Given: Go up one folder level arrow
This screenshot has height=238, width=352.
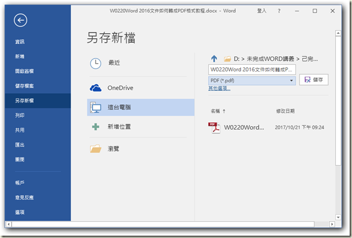Looking at the screenshot, I should pyautogui.click(x=214, y=58).
